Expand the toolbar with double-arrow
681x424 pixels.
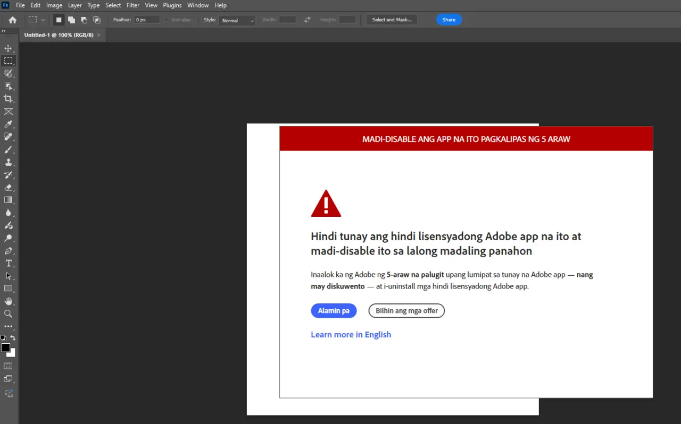4,31
